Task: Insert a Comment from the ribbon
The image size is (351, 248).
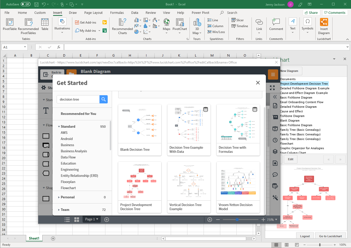Action: [276, 24]
